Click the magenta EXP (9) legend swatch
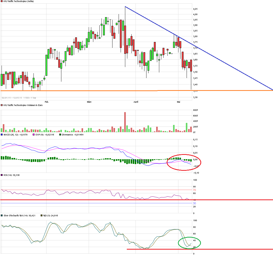 [x=33, y=135]
